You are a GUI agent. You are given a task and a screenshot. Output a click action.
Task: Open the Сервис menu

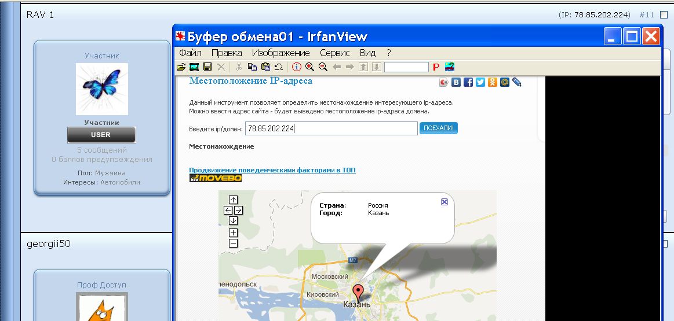tap(335, 53)
